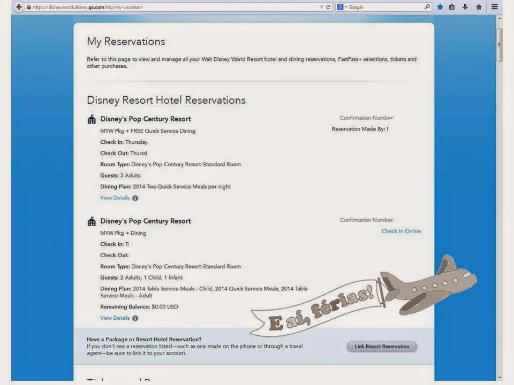Click the Check In Online link
514x385 pixels.
pos(401,231)
